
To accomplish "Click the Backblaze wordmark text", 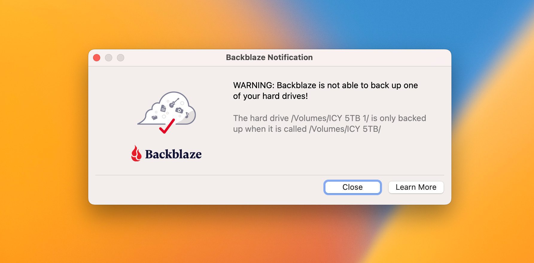I will [x=173, y=154].
